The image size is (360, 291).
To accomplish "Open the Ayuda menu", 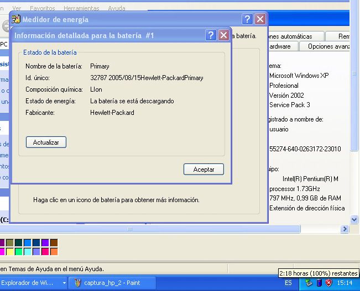I will coord(117,8).
